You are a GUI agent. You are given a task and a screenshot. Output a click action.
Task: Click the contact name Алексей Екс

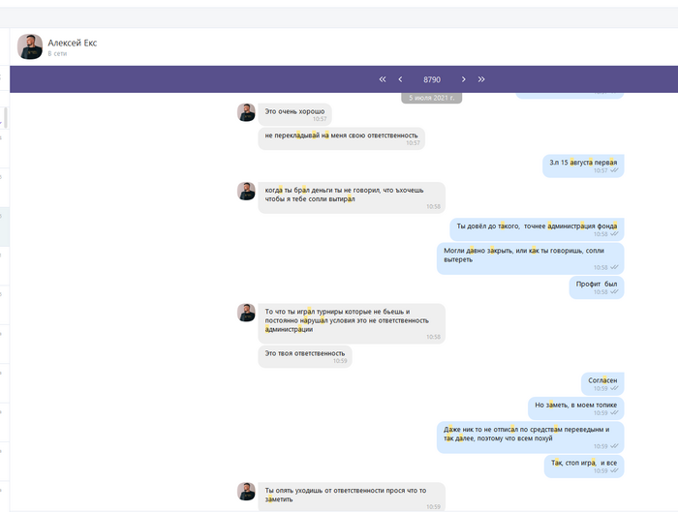(x=73, y=43)
